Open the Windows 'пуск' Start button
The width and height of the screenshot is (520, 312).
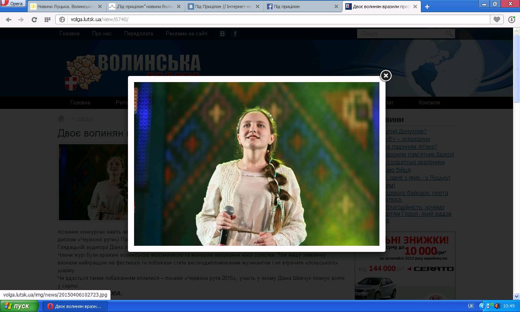[x=19, y=306]
